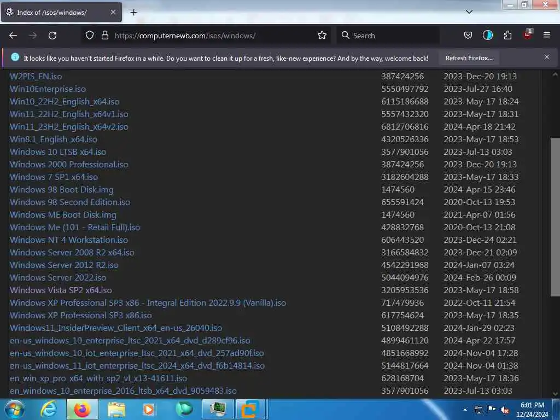Click the page's vertical scrollbar thumb
Image resolution: width=560 pixels, height=420 pixels.
coord(555,217)
